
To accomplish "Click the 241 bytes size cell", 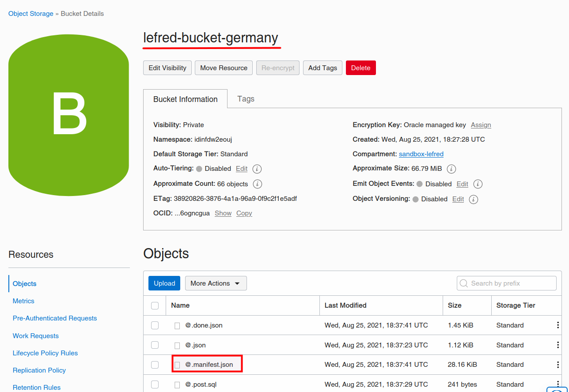I will point(462,384).
